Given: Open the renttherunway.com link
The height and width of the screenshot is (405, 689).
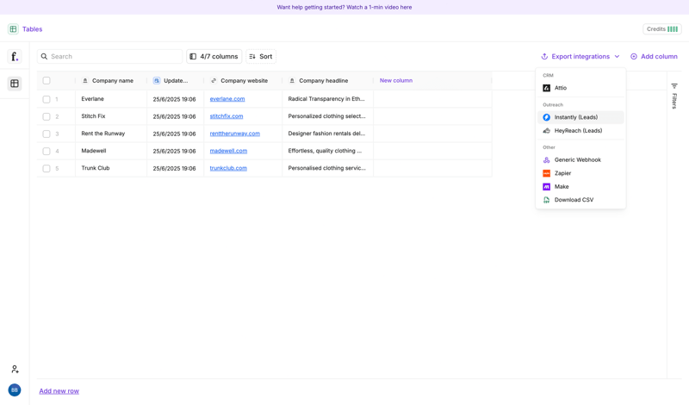Looking at the screenshot, I should point(234,134).
